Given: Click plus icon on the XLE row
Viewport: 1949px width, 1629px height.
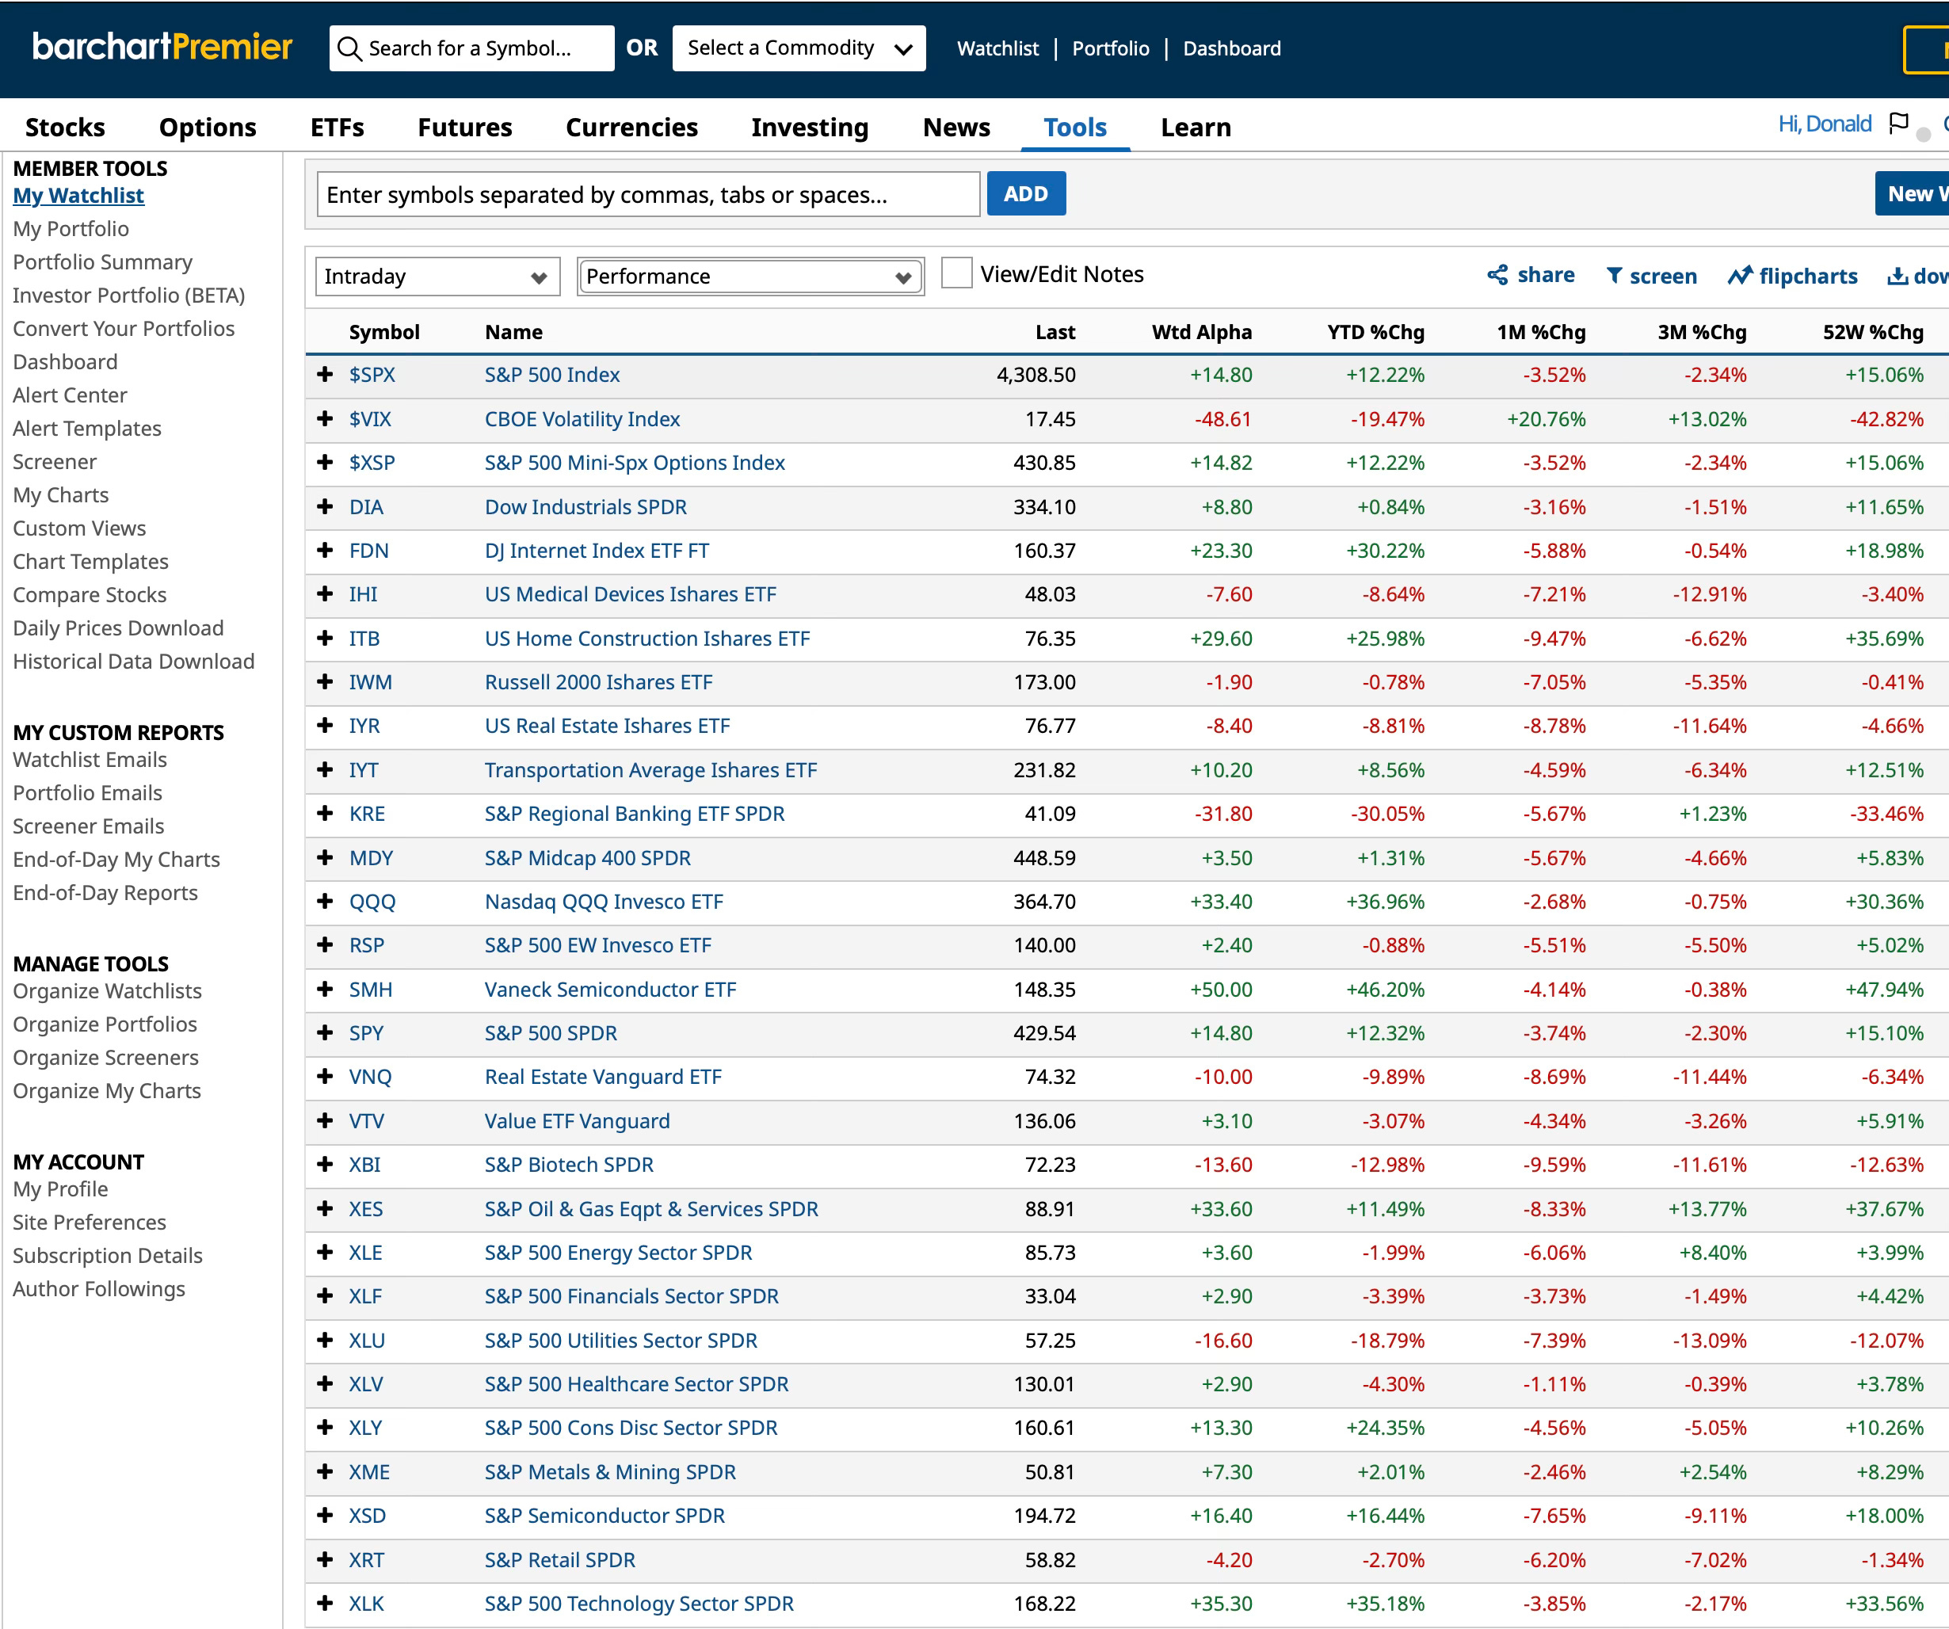Looking at the screenshot, I should pyautogui.click(x=325, y=1252).
